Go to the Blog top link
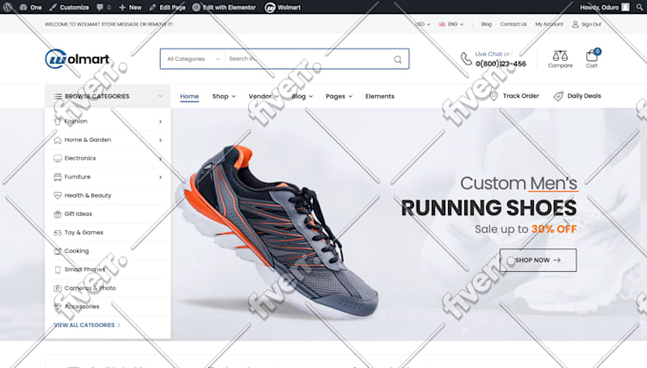Screen dimensions: 647x368 click(486, 24)
